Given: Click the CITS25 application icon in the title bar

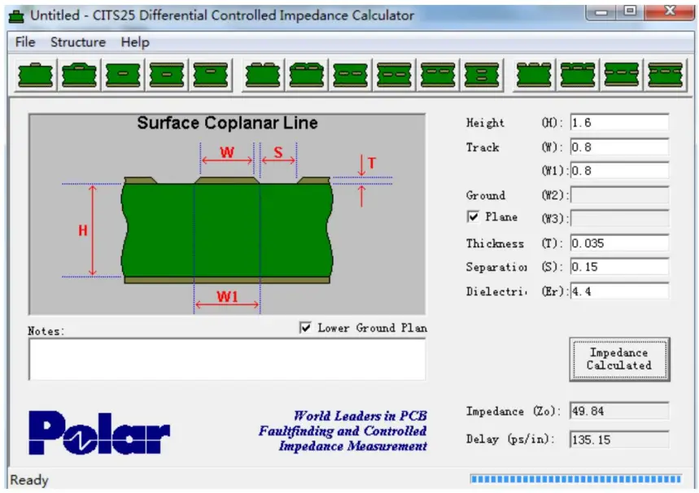Looking at the screenshot, I should point(18,15).
